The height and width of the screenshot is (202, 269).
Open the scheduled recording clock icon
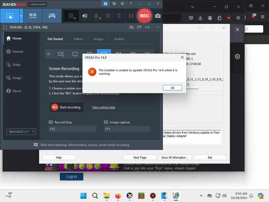(122, 3)
